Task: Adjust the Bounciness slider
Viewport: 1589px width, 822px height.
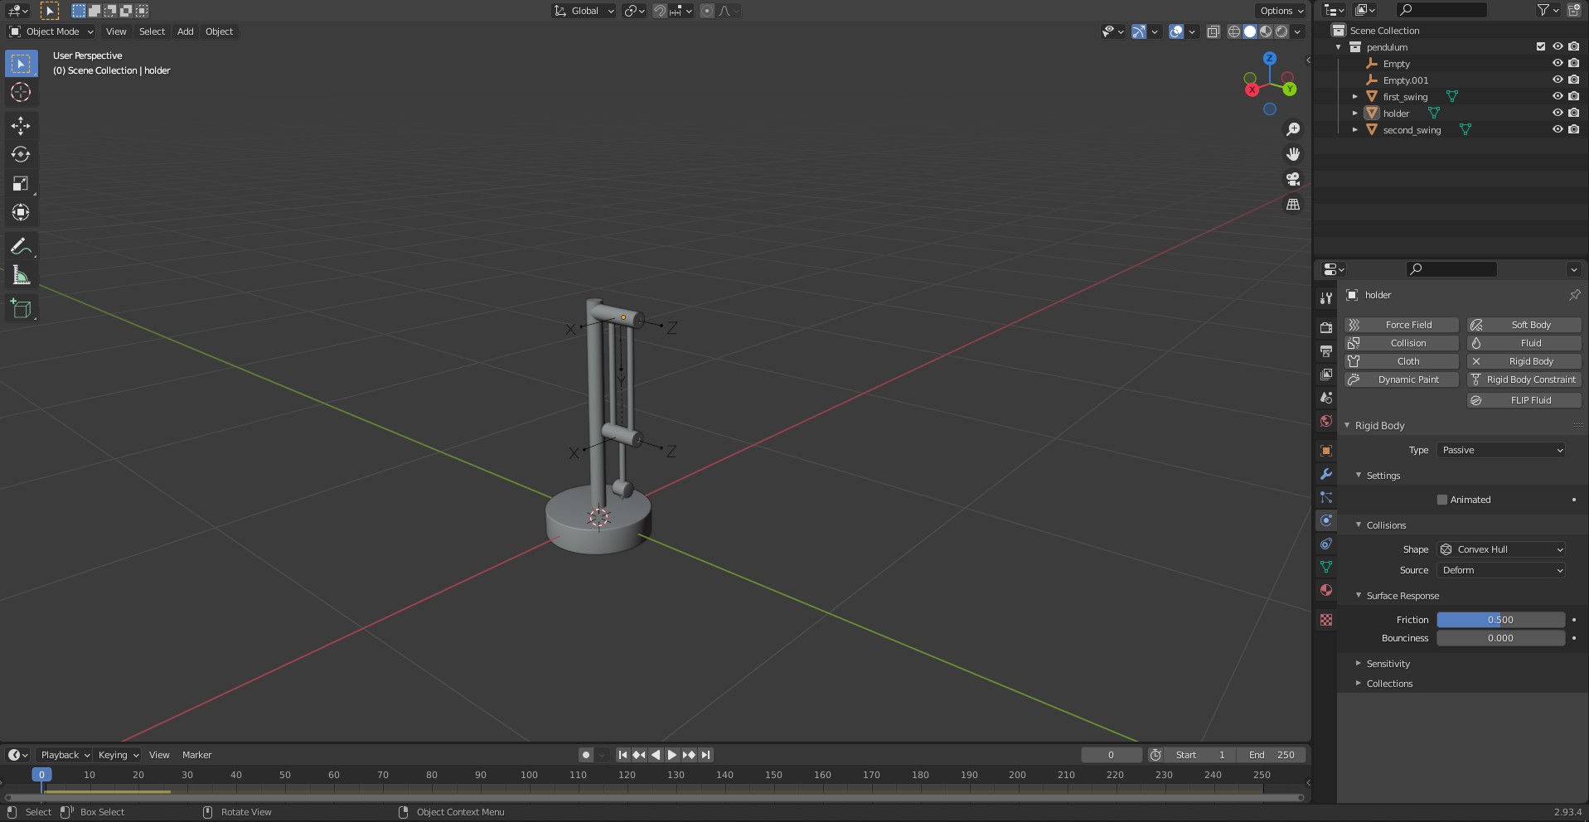Action: [1501, 638]
